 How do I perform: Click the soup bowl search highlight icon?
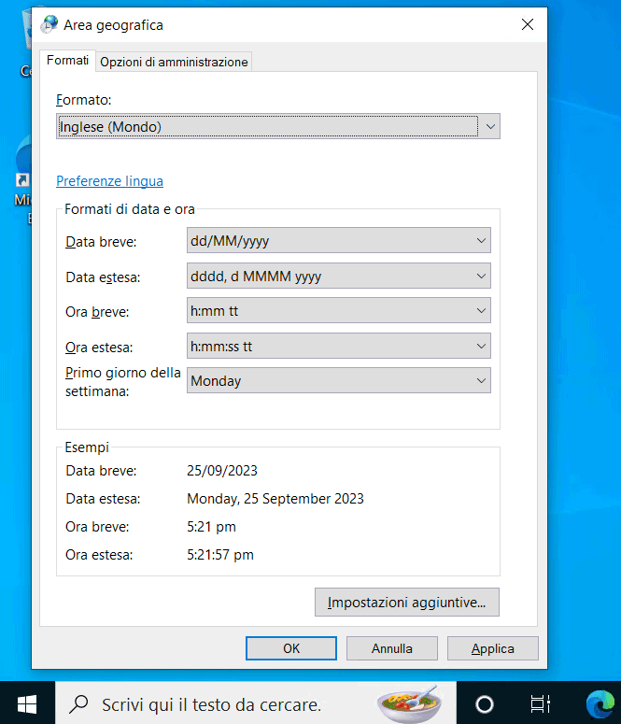[409, 703]
